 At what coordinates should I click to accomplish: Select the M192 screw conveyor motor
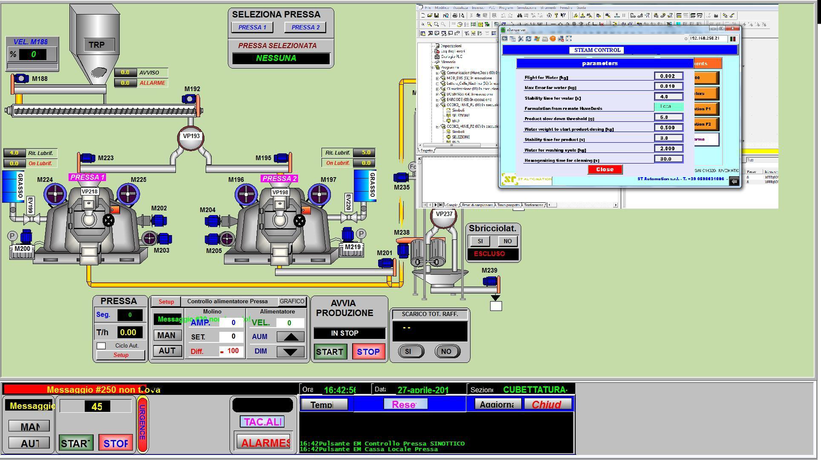coord(189,98)
